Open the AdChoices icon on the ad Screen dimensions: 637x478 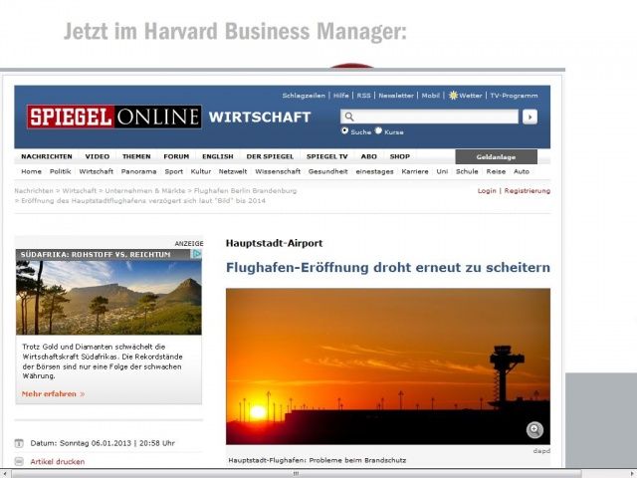(197, 254)
